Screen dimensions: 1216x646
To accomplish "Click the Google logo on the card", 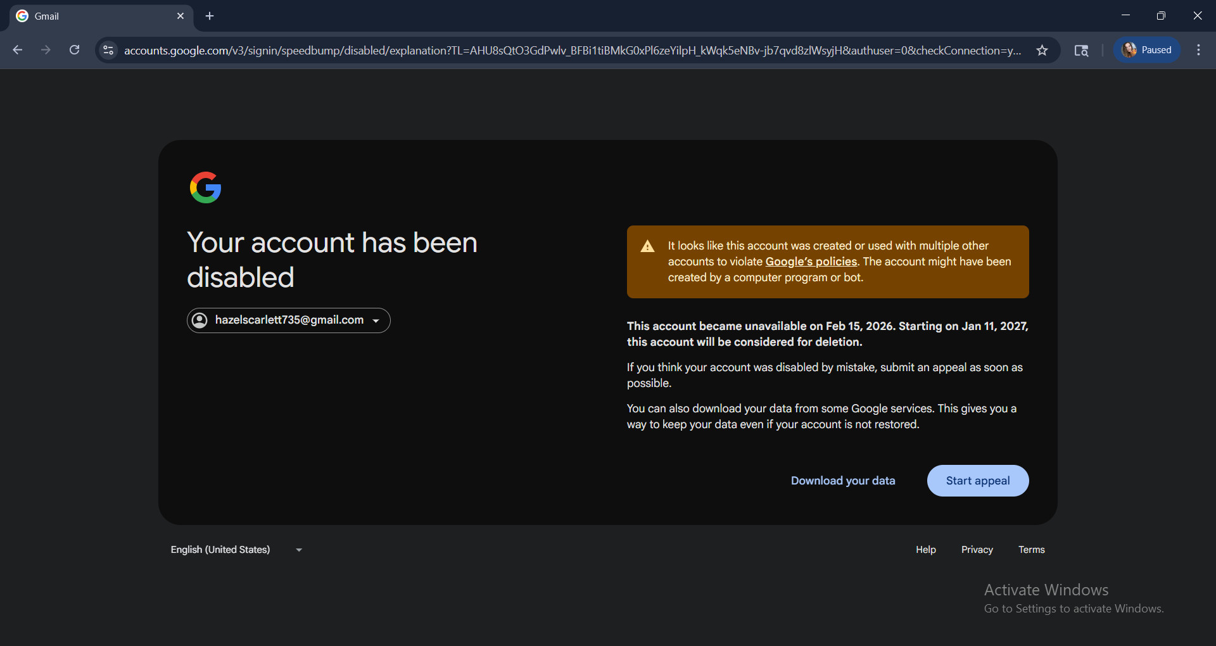I will click(x=205, y=187).
